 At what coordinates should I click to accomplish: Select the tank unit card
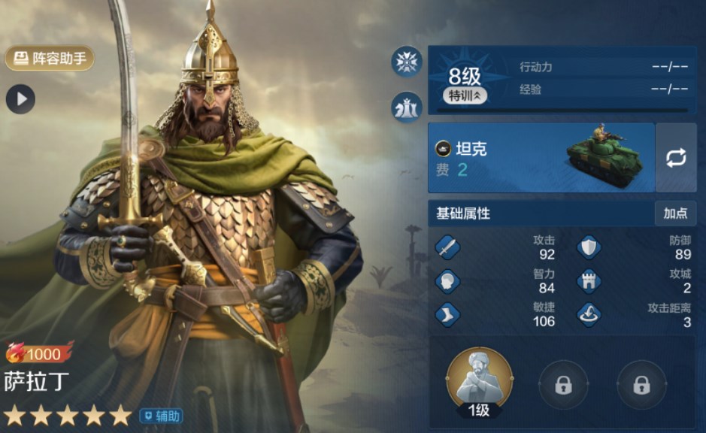click(x=541, y=158)
